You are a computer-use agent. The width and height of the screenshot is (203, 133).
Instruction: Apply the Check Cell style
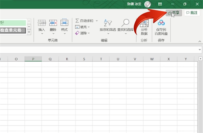pyautogui.click(x=13, y=30)
